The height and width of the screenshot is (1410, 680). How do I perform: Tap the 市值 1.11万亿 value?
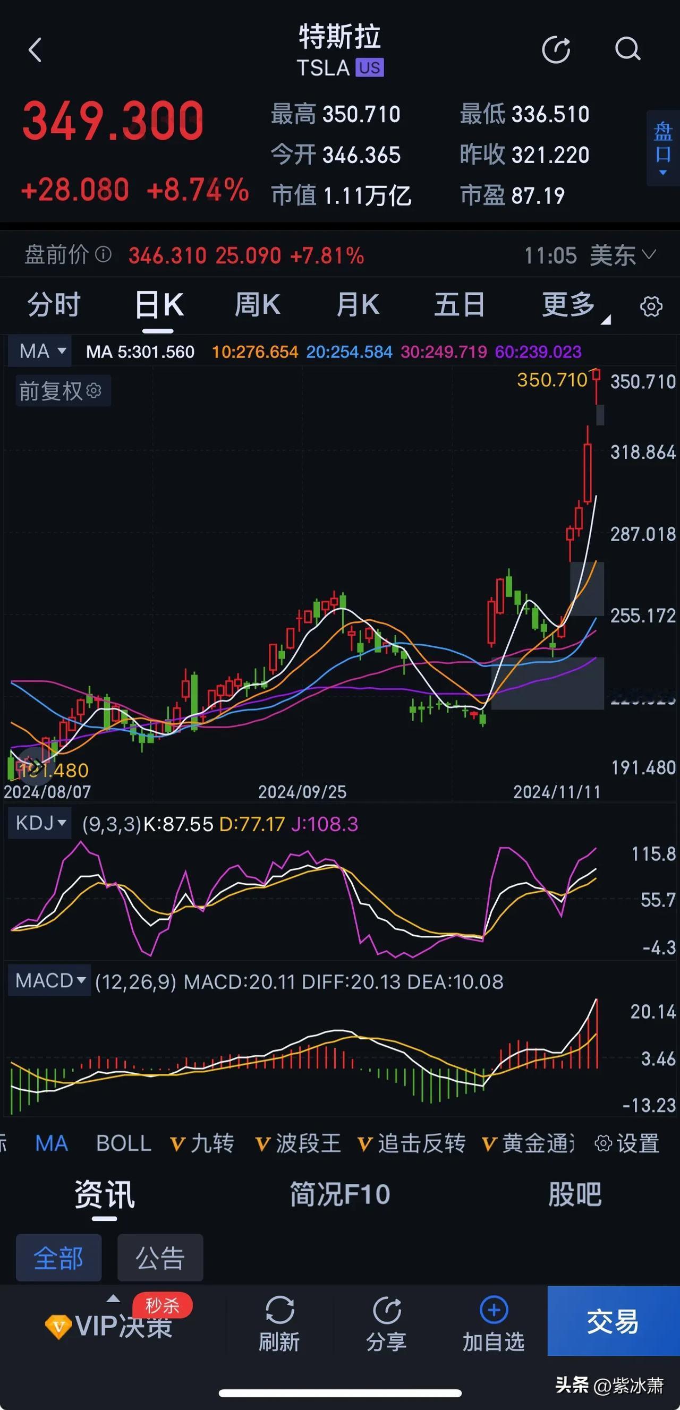[x=367, y=195]
